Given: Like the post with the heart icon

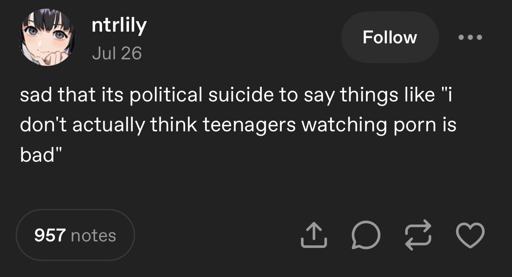Looking at the screenshot, I should [x=470, y=235].
